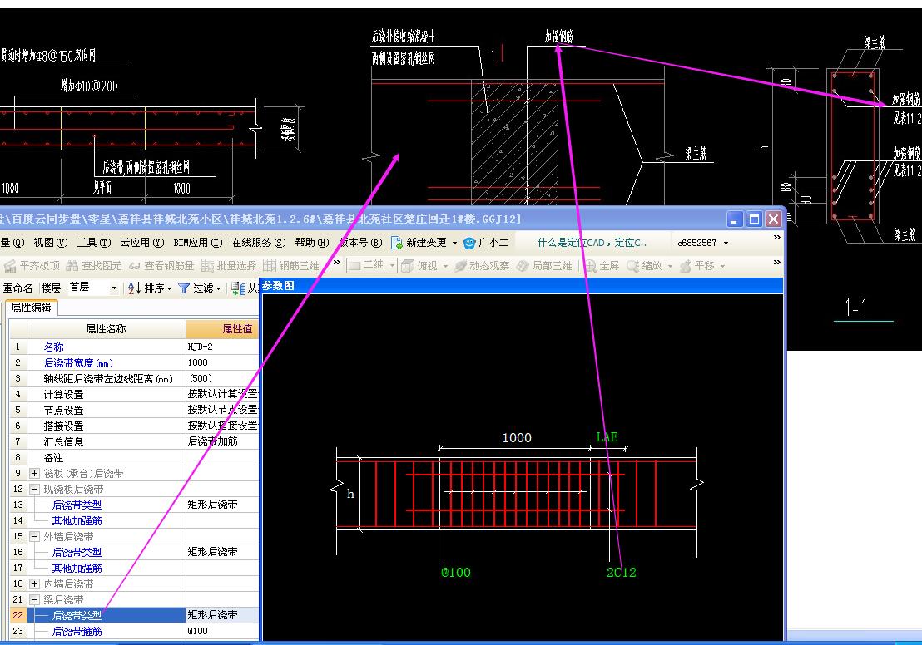Edit the 后浇带箍筋 value @100
The width and height of the screenshot is (922, 645).
point(222,631)
